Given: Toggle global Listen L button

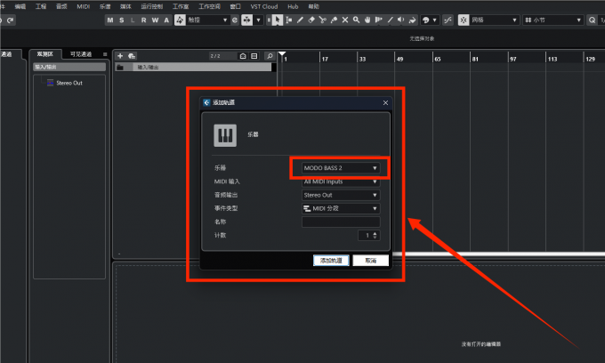Looking at the screenshot, I should pos(133,20).
